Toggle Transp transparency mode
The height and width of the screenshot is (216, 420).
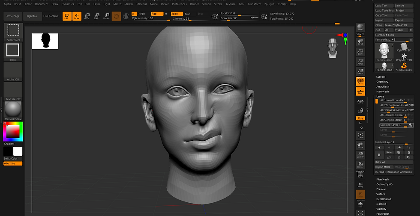[x=360, y=184]
